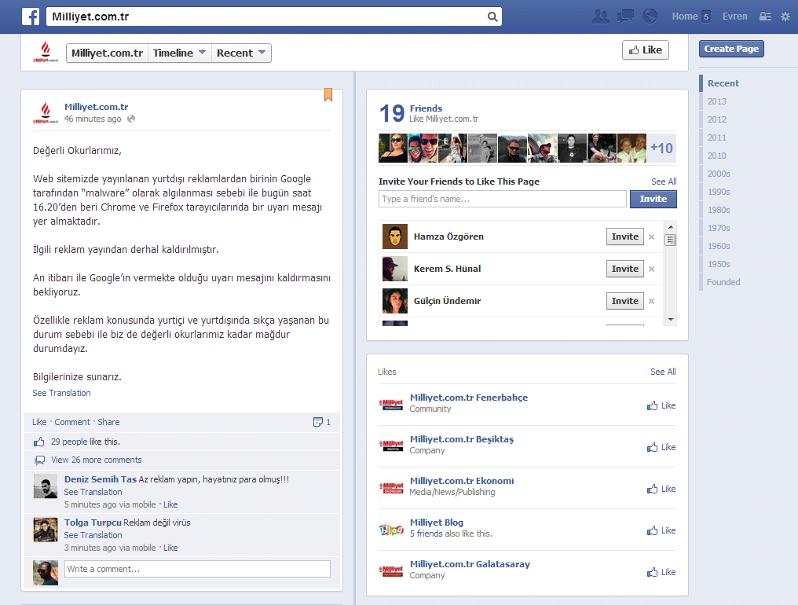
Task: Invite Hamza Özgören to like page
Action: [625, 236]
